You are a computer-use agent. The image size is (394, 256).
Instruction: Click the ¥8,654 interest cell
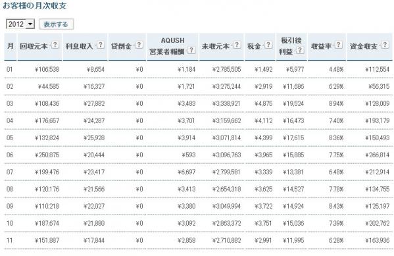(x=96, y=69)
